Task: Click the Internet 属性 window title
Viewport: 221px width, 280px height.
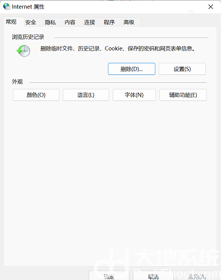Action: click(x=28, y=7)
